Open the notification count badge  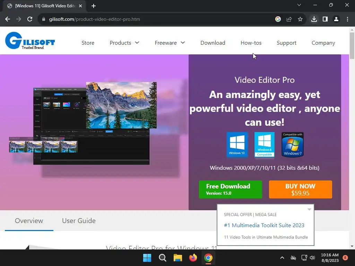[345, 257]
